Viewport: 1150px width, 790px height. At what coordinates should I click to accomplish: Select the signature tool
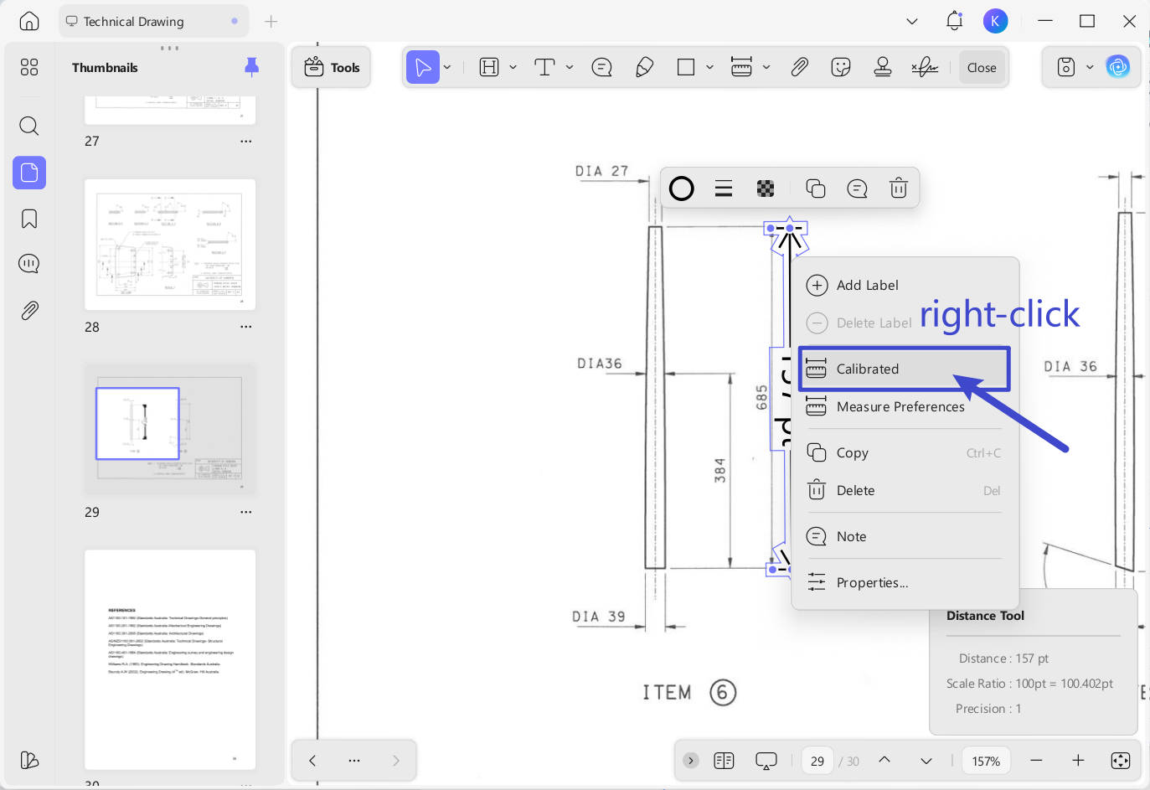925,67
